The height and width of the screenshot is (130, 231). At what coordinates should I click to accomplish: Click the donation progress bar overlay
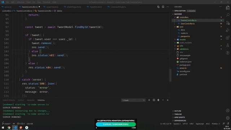pyautogui.click(x=116, y=124)
